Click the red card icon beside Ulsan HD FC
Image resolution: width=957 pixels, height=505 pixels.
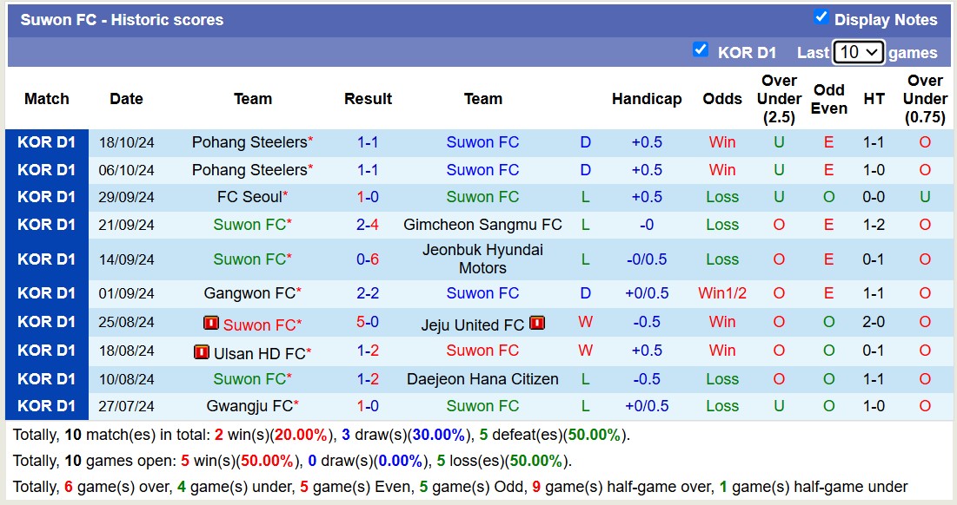pos(202,352)
